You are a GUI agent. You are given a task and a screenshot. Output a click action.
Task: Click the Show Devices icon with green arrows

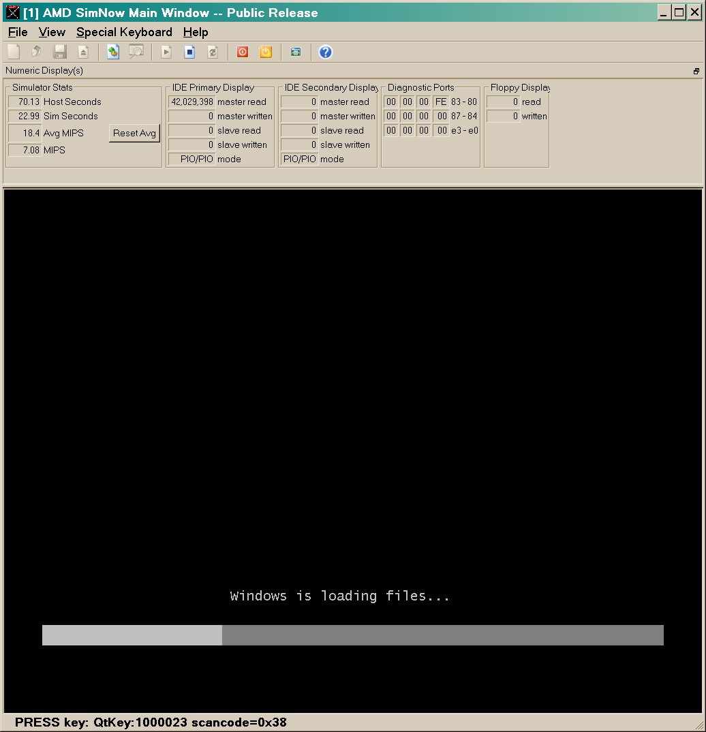113,52
